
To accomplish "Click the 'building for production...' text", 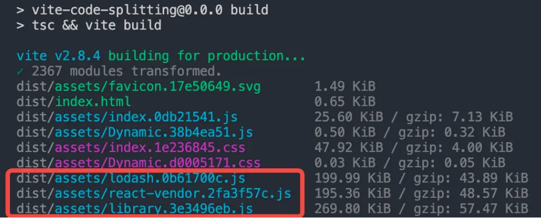I will coord(207,56).
